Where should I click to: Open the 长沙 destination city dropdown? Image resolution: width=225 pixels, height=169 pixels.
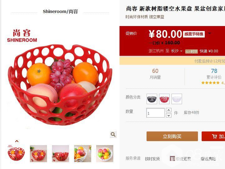point(176,51)
